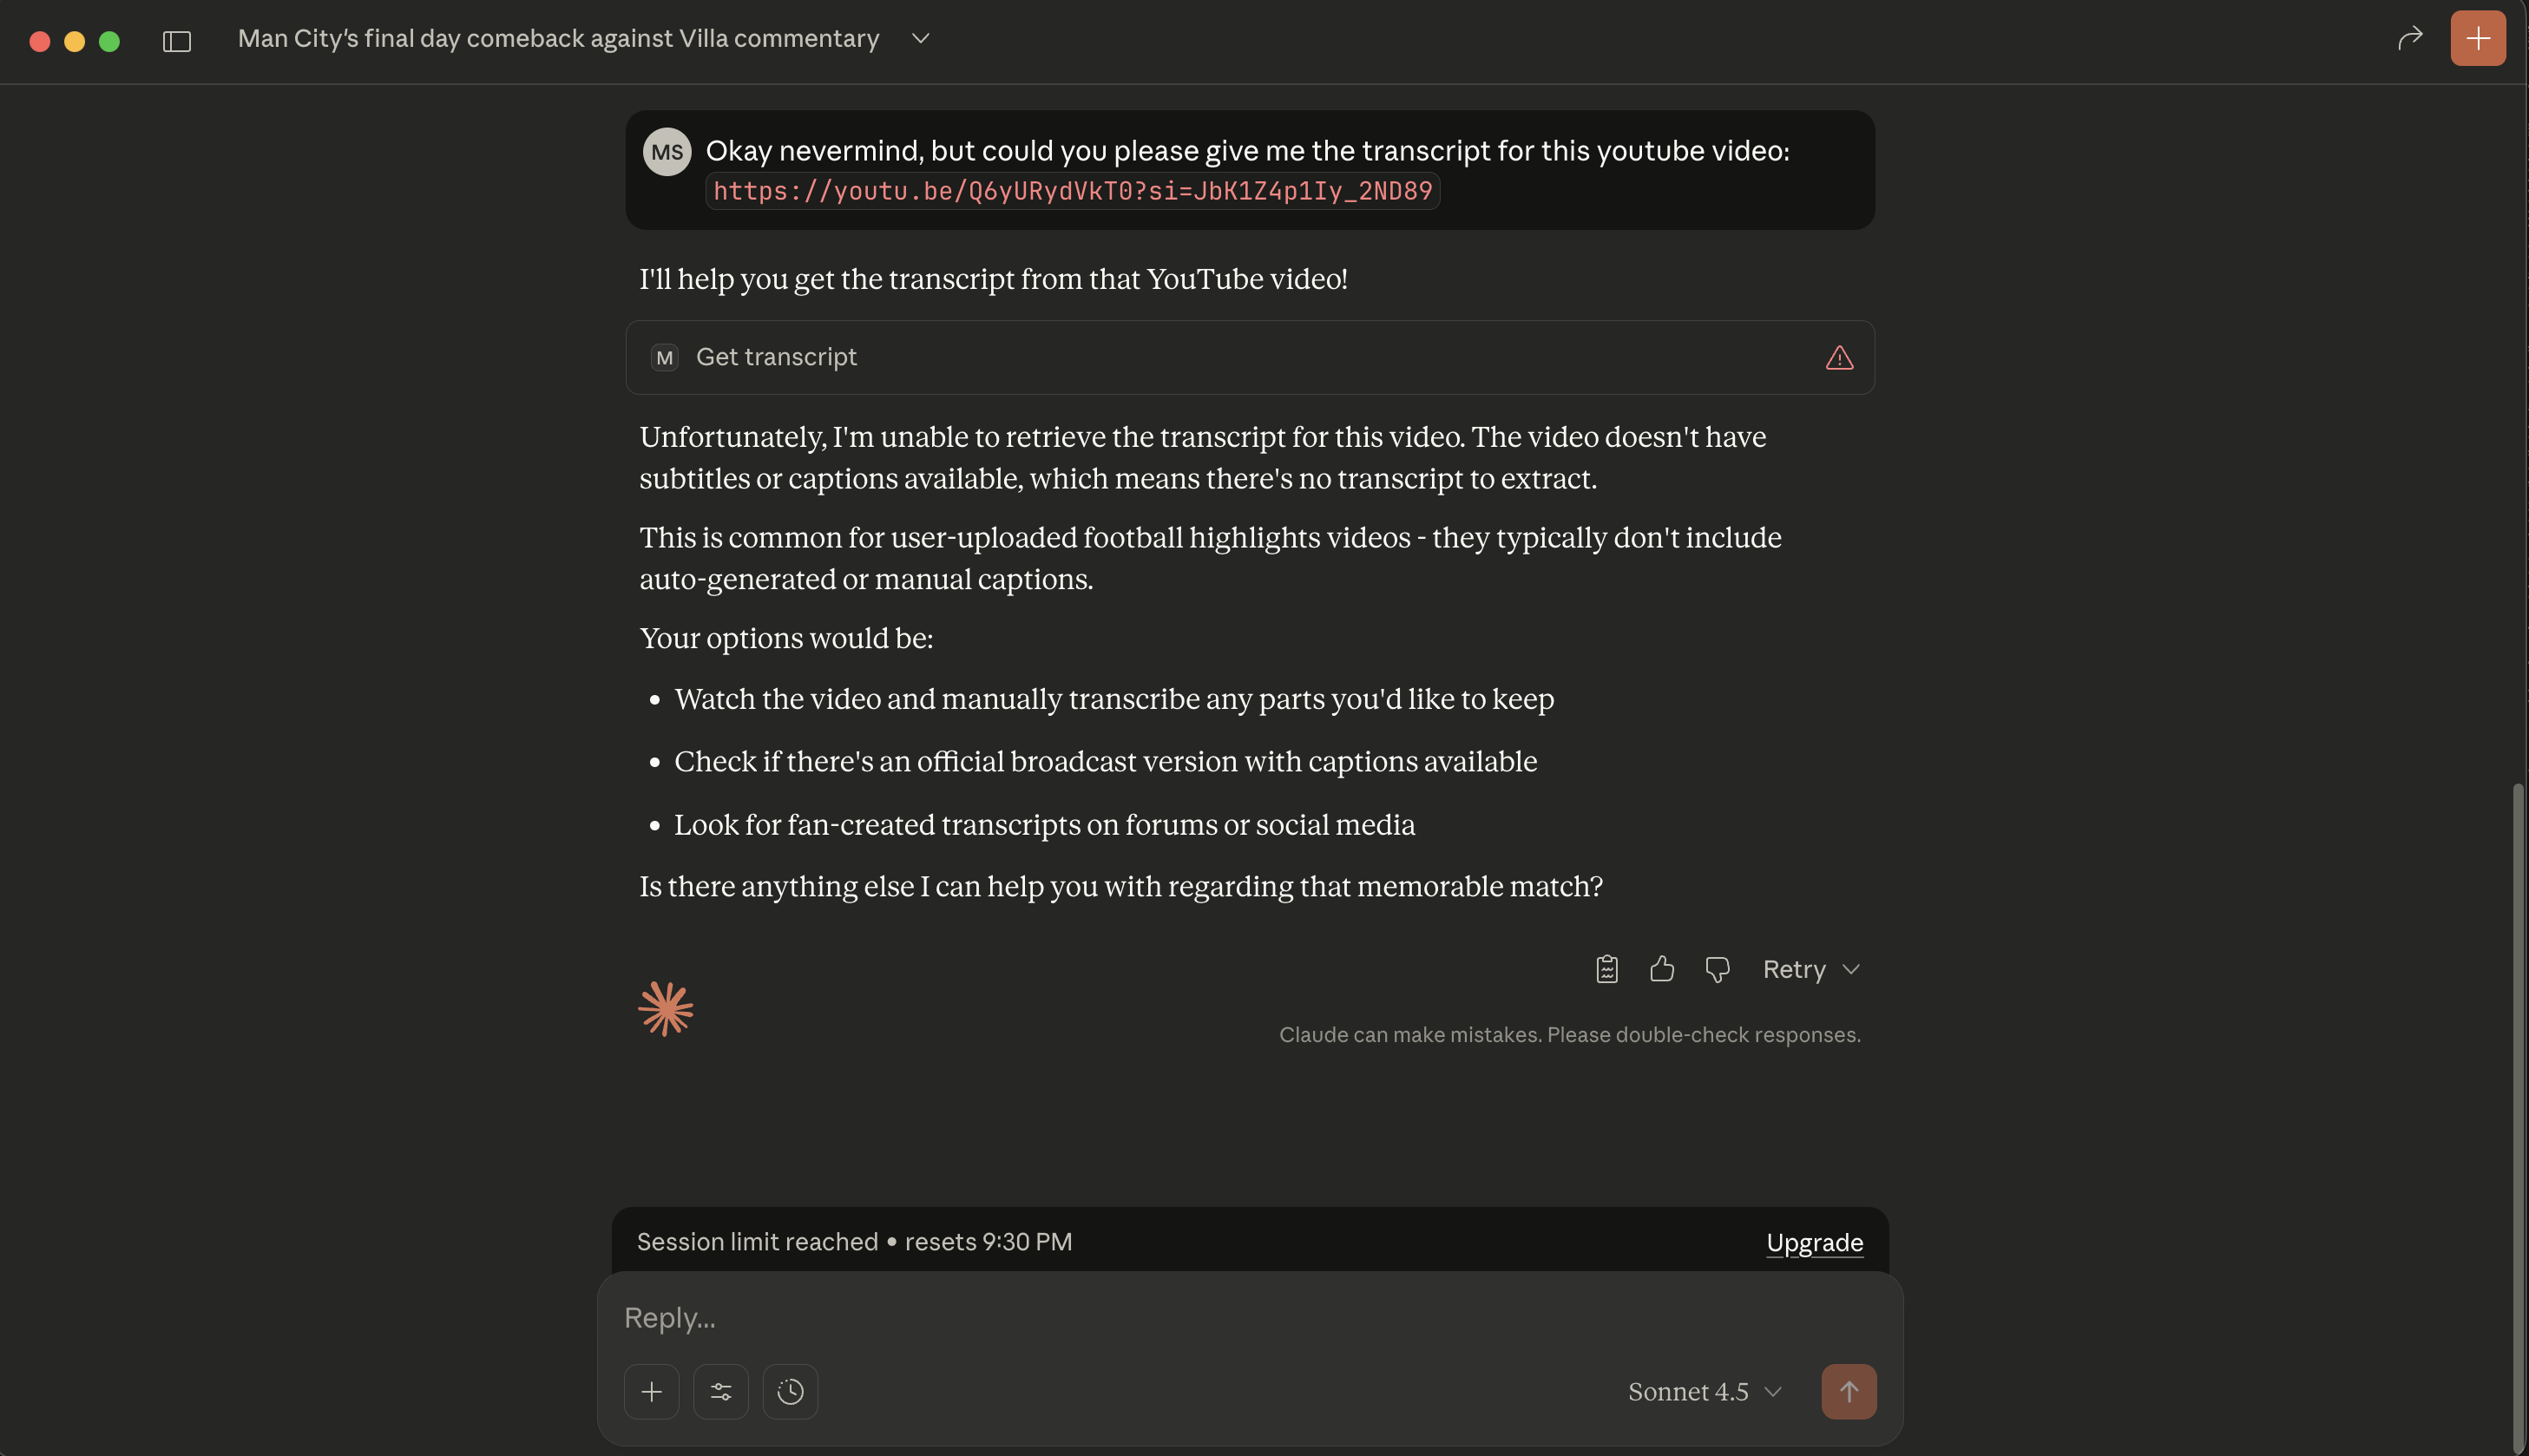Toggle the sidebar panel

pos(177,41)
